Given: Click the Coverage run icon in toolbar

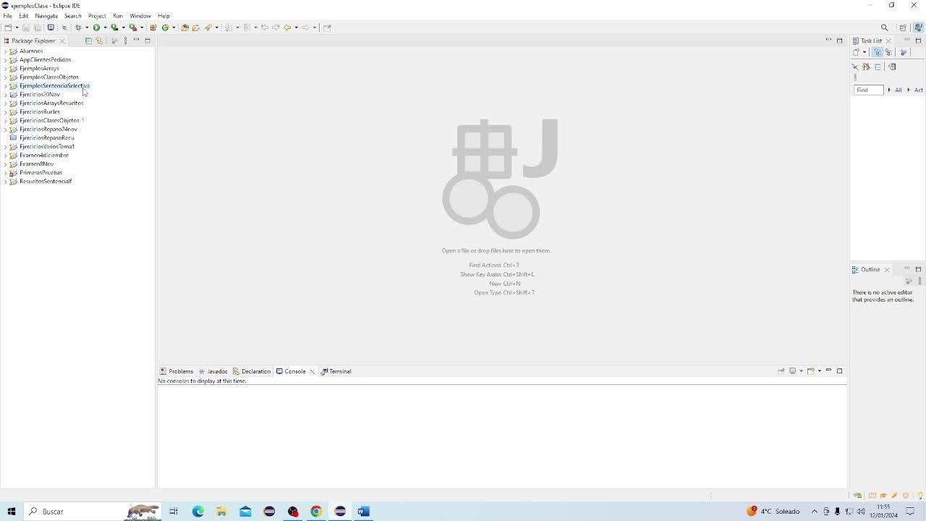Looking at the screenshot, I should click(114, 27).
